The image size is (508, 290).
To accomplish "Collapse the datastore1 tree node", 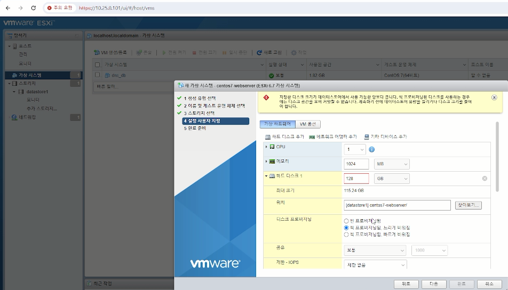I will pos(14,92).
